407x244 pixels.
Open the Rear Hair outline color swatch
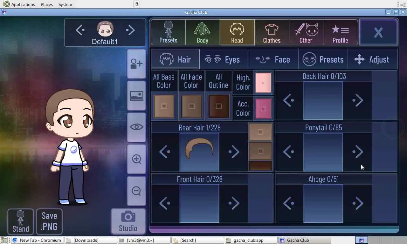click(260, 166)
